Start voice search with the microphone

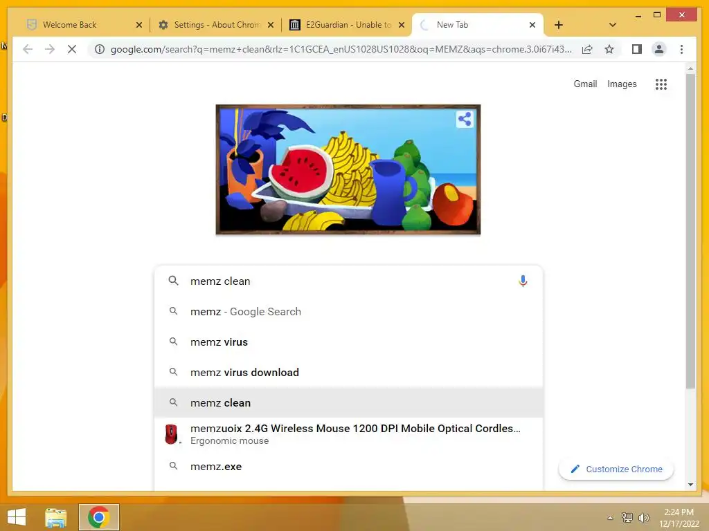coord(523,281)
